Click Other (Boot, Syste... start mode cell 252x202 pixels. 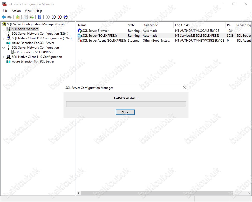156,41
